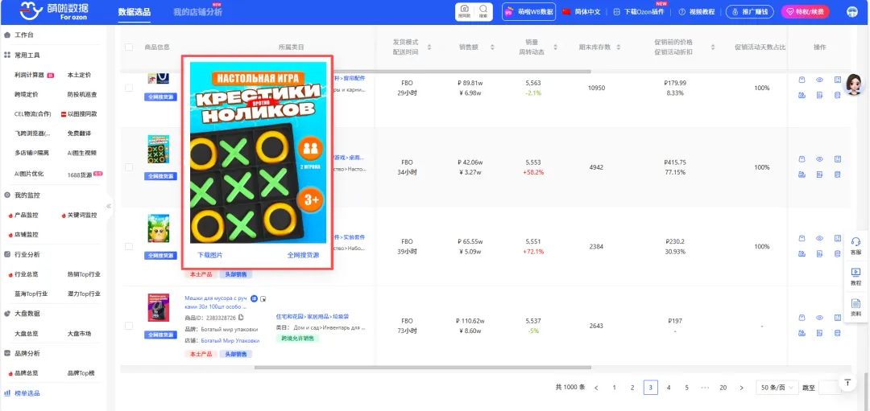Open the 50 条/页 page-size dropdown
The height and width of the screenshot is (411, 870).
point(777,388)
